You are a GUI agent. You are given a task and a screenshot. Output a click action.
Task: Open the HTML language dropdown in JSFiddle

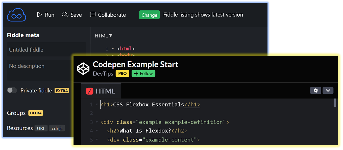click(x=103, y=36)
